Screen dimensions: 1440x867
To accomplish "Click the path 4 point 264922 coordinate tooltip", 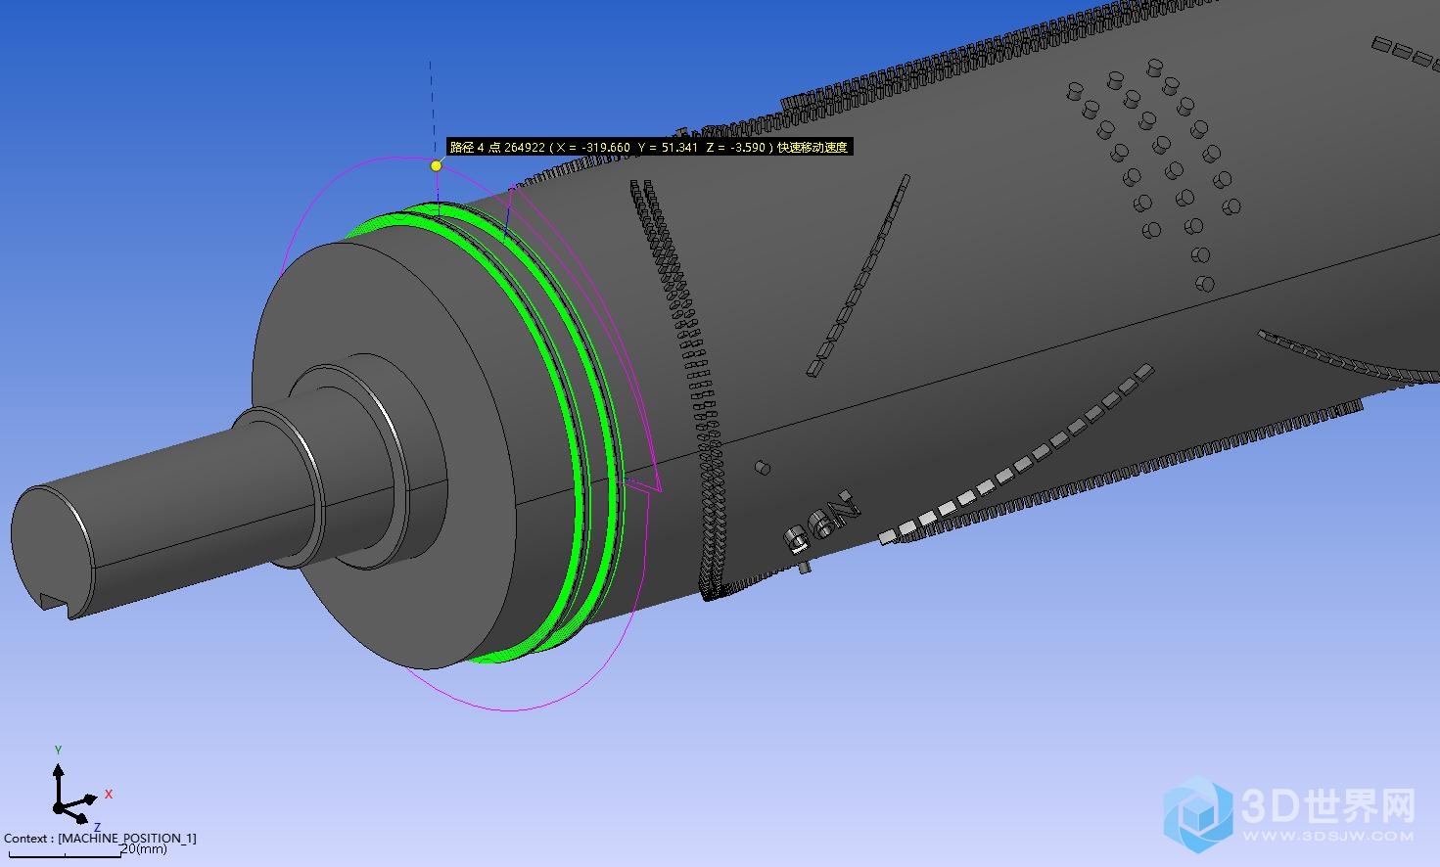I will [649, 148].
